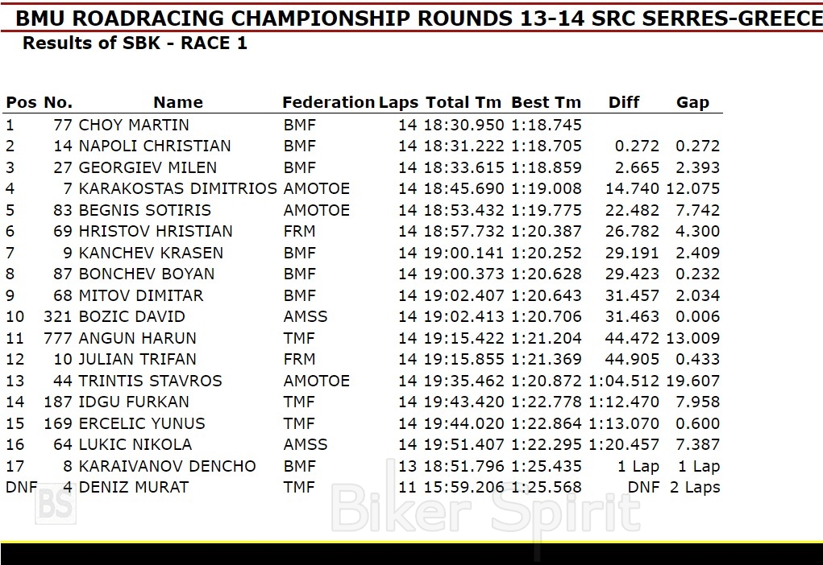Click the Gap column header

point(692,102)
